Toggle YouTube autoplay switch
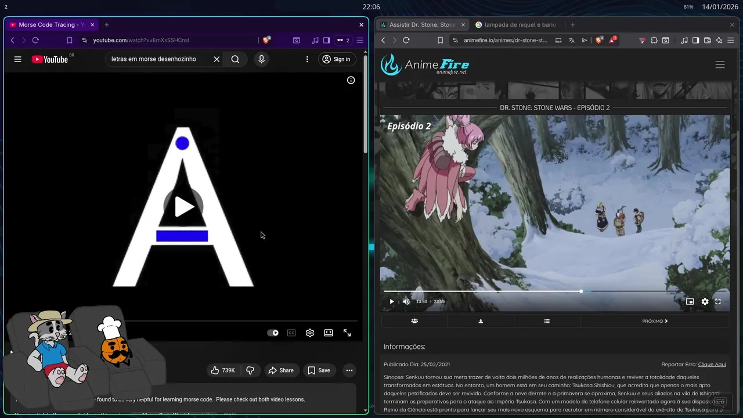743x418 pixels. click(x=273, y=333)
